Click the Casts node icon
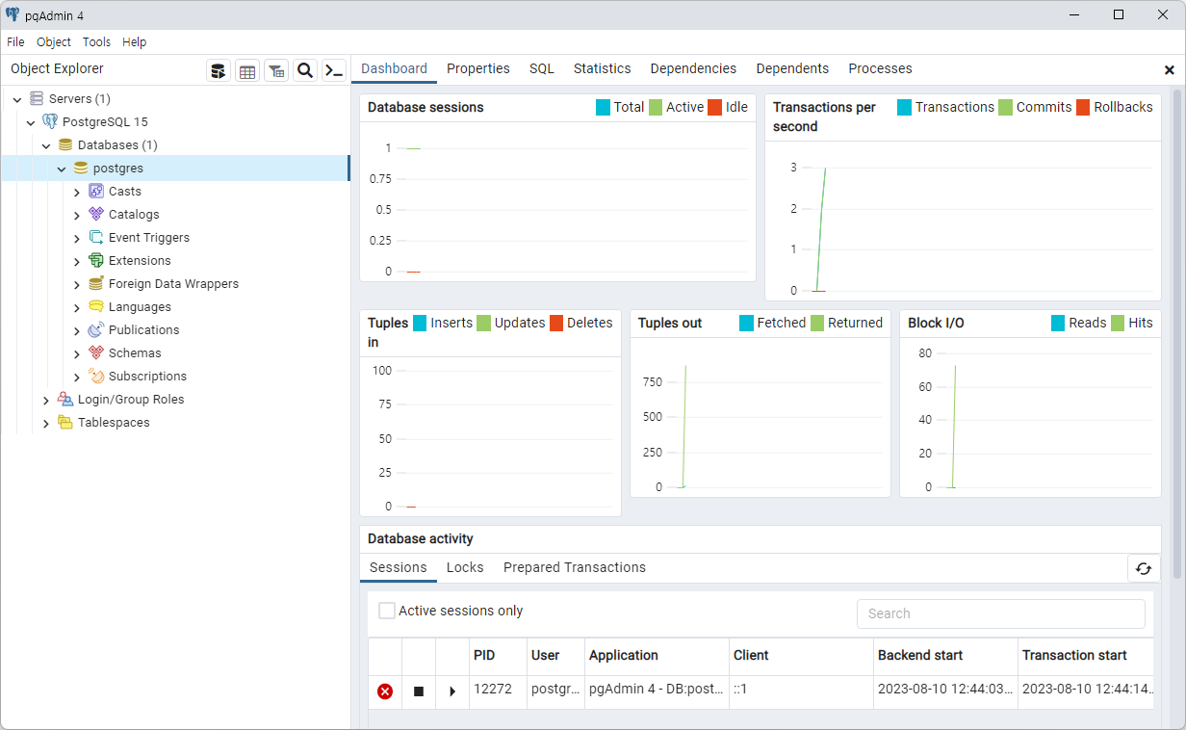 (x=96, y=192)
